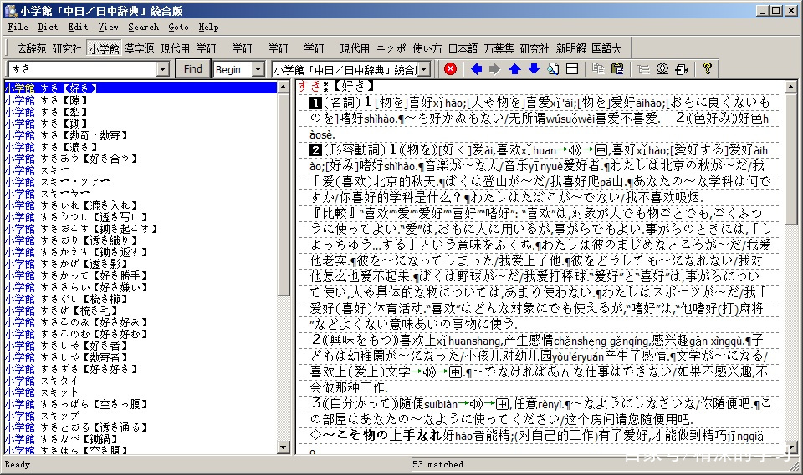The image size is (803, 475).
Task: Select result すききらい【好き嫌い】
Action: (x=77, y=287)
